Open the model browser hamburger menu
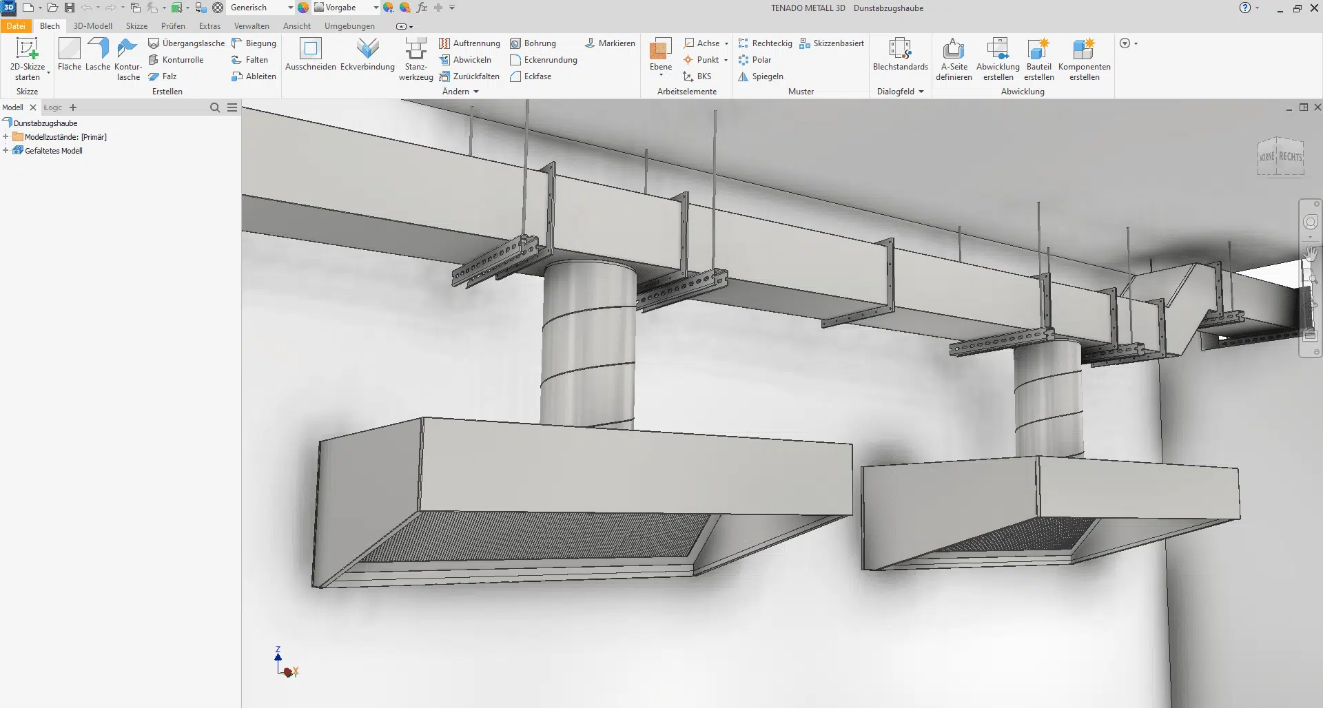Image resolution: width=1323 pixels, height=708 pixels. (232, 107)
